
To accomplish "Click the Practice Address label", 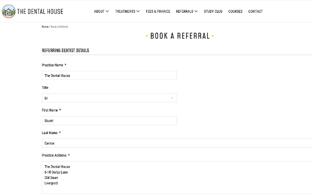I will 54,156.
